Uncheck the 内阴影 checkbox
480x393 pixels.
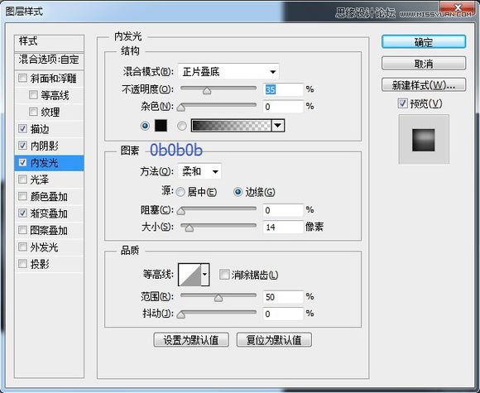pyautogui.click(x=22, y=145)
